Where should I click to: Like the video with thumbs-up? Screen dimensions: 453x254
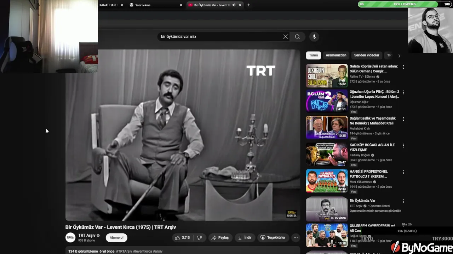(x=182, y=238)
